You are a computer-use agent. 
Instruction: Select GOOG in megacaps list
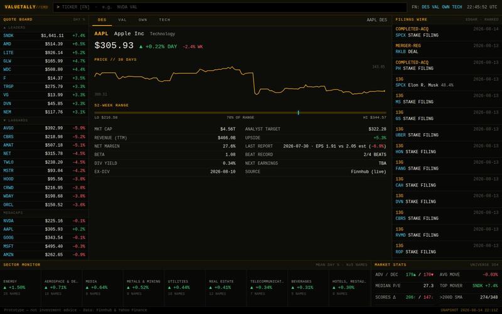pos(45,238)
